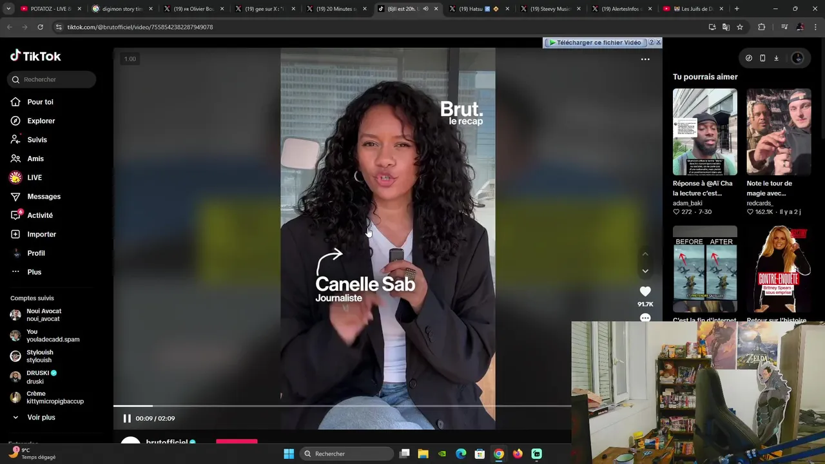Switch to the Olivier Bou X tab
This screenshot has width=825, height=464.
click(193, 9)
